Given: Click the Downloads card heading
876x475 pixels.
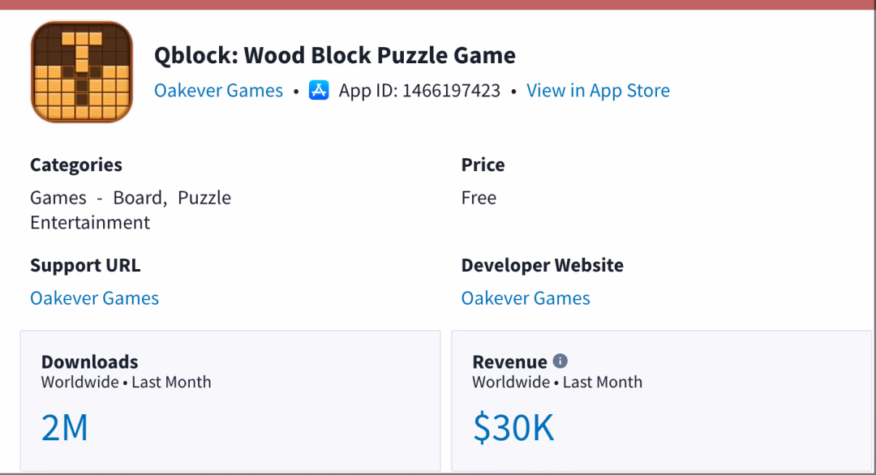Looking at the screenshot, I should [89, 362].
